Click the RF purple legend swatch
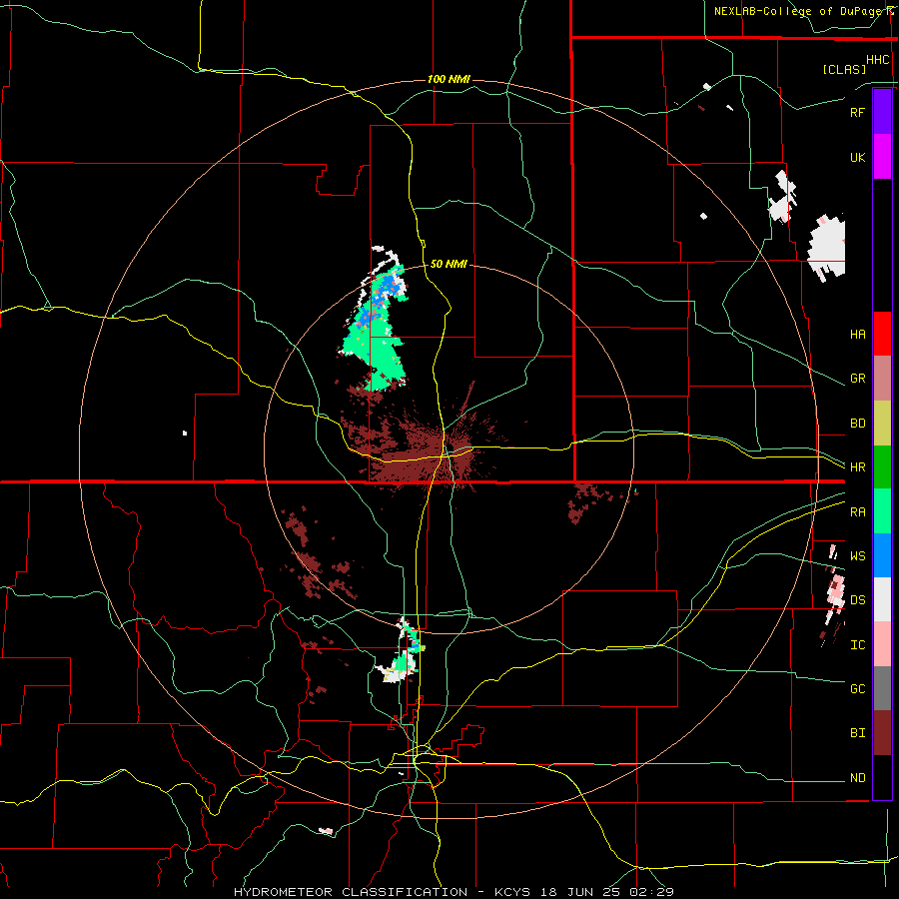This screenshot has height=899, width=899. pyautogui.click(x=882, y=112)
